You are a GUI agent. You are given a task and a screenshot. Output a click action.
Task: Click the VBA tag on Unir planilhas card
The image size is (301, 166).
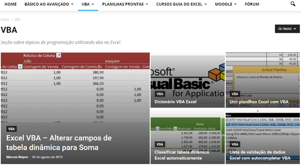[x=235, y=94]
